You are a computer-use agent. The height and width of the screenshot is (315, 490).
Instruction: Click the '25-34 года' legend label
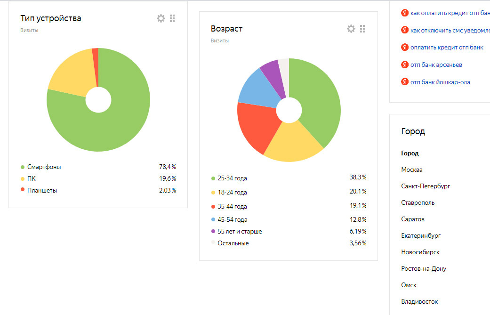(x=232, y=178)
